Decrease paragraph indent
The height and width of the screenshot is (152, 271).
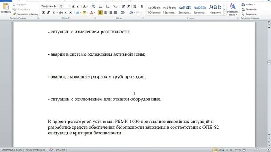coord(123,7)
